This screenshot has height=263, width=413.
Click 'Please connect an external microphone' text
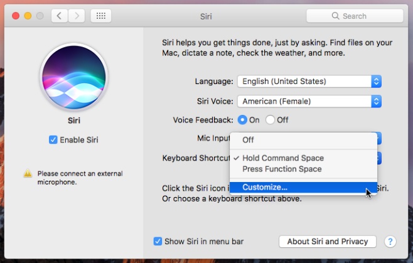click(x=80, y=178)
